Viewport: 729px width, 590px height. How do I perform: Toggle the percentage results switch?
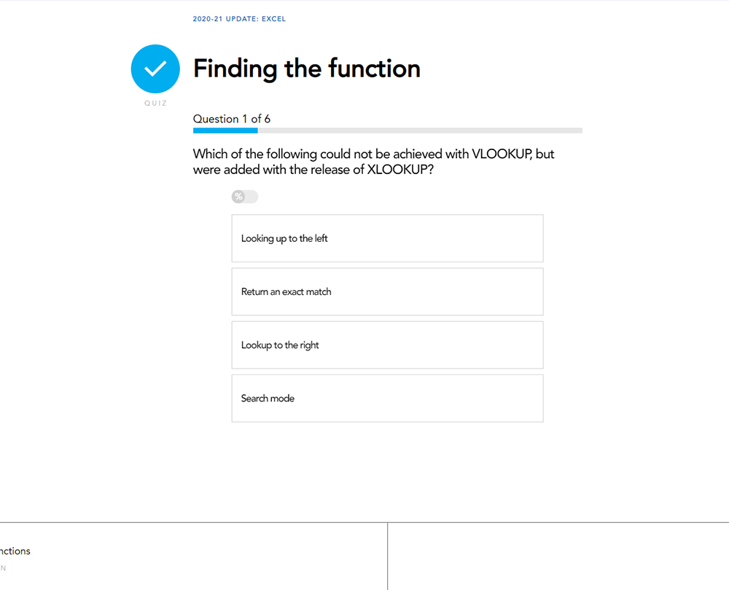click(245, 197)
